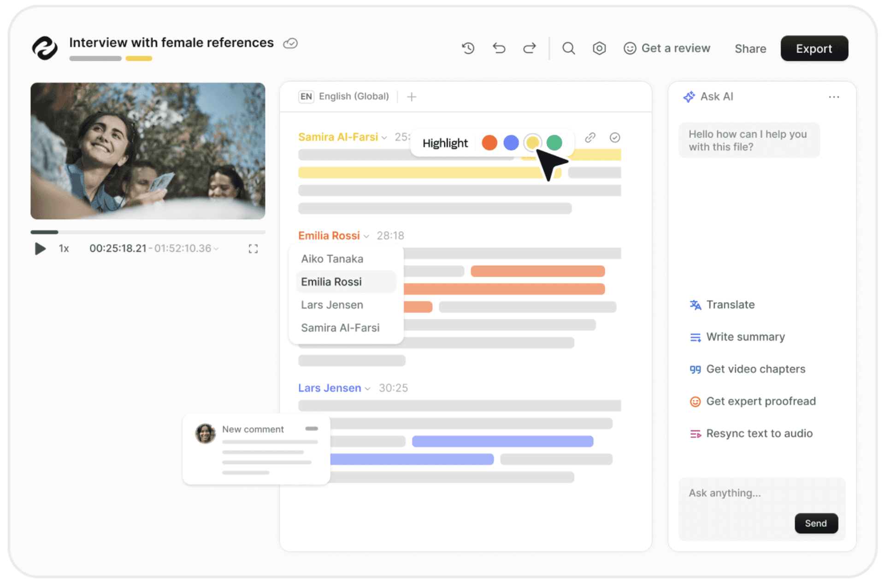Open the Lars Jensen speaker dropdown
The image size is (884, 583).
tap(367, 388)
